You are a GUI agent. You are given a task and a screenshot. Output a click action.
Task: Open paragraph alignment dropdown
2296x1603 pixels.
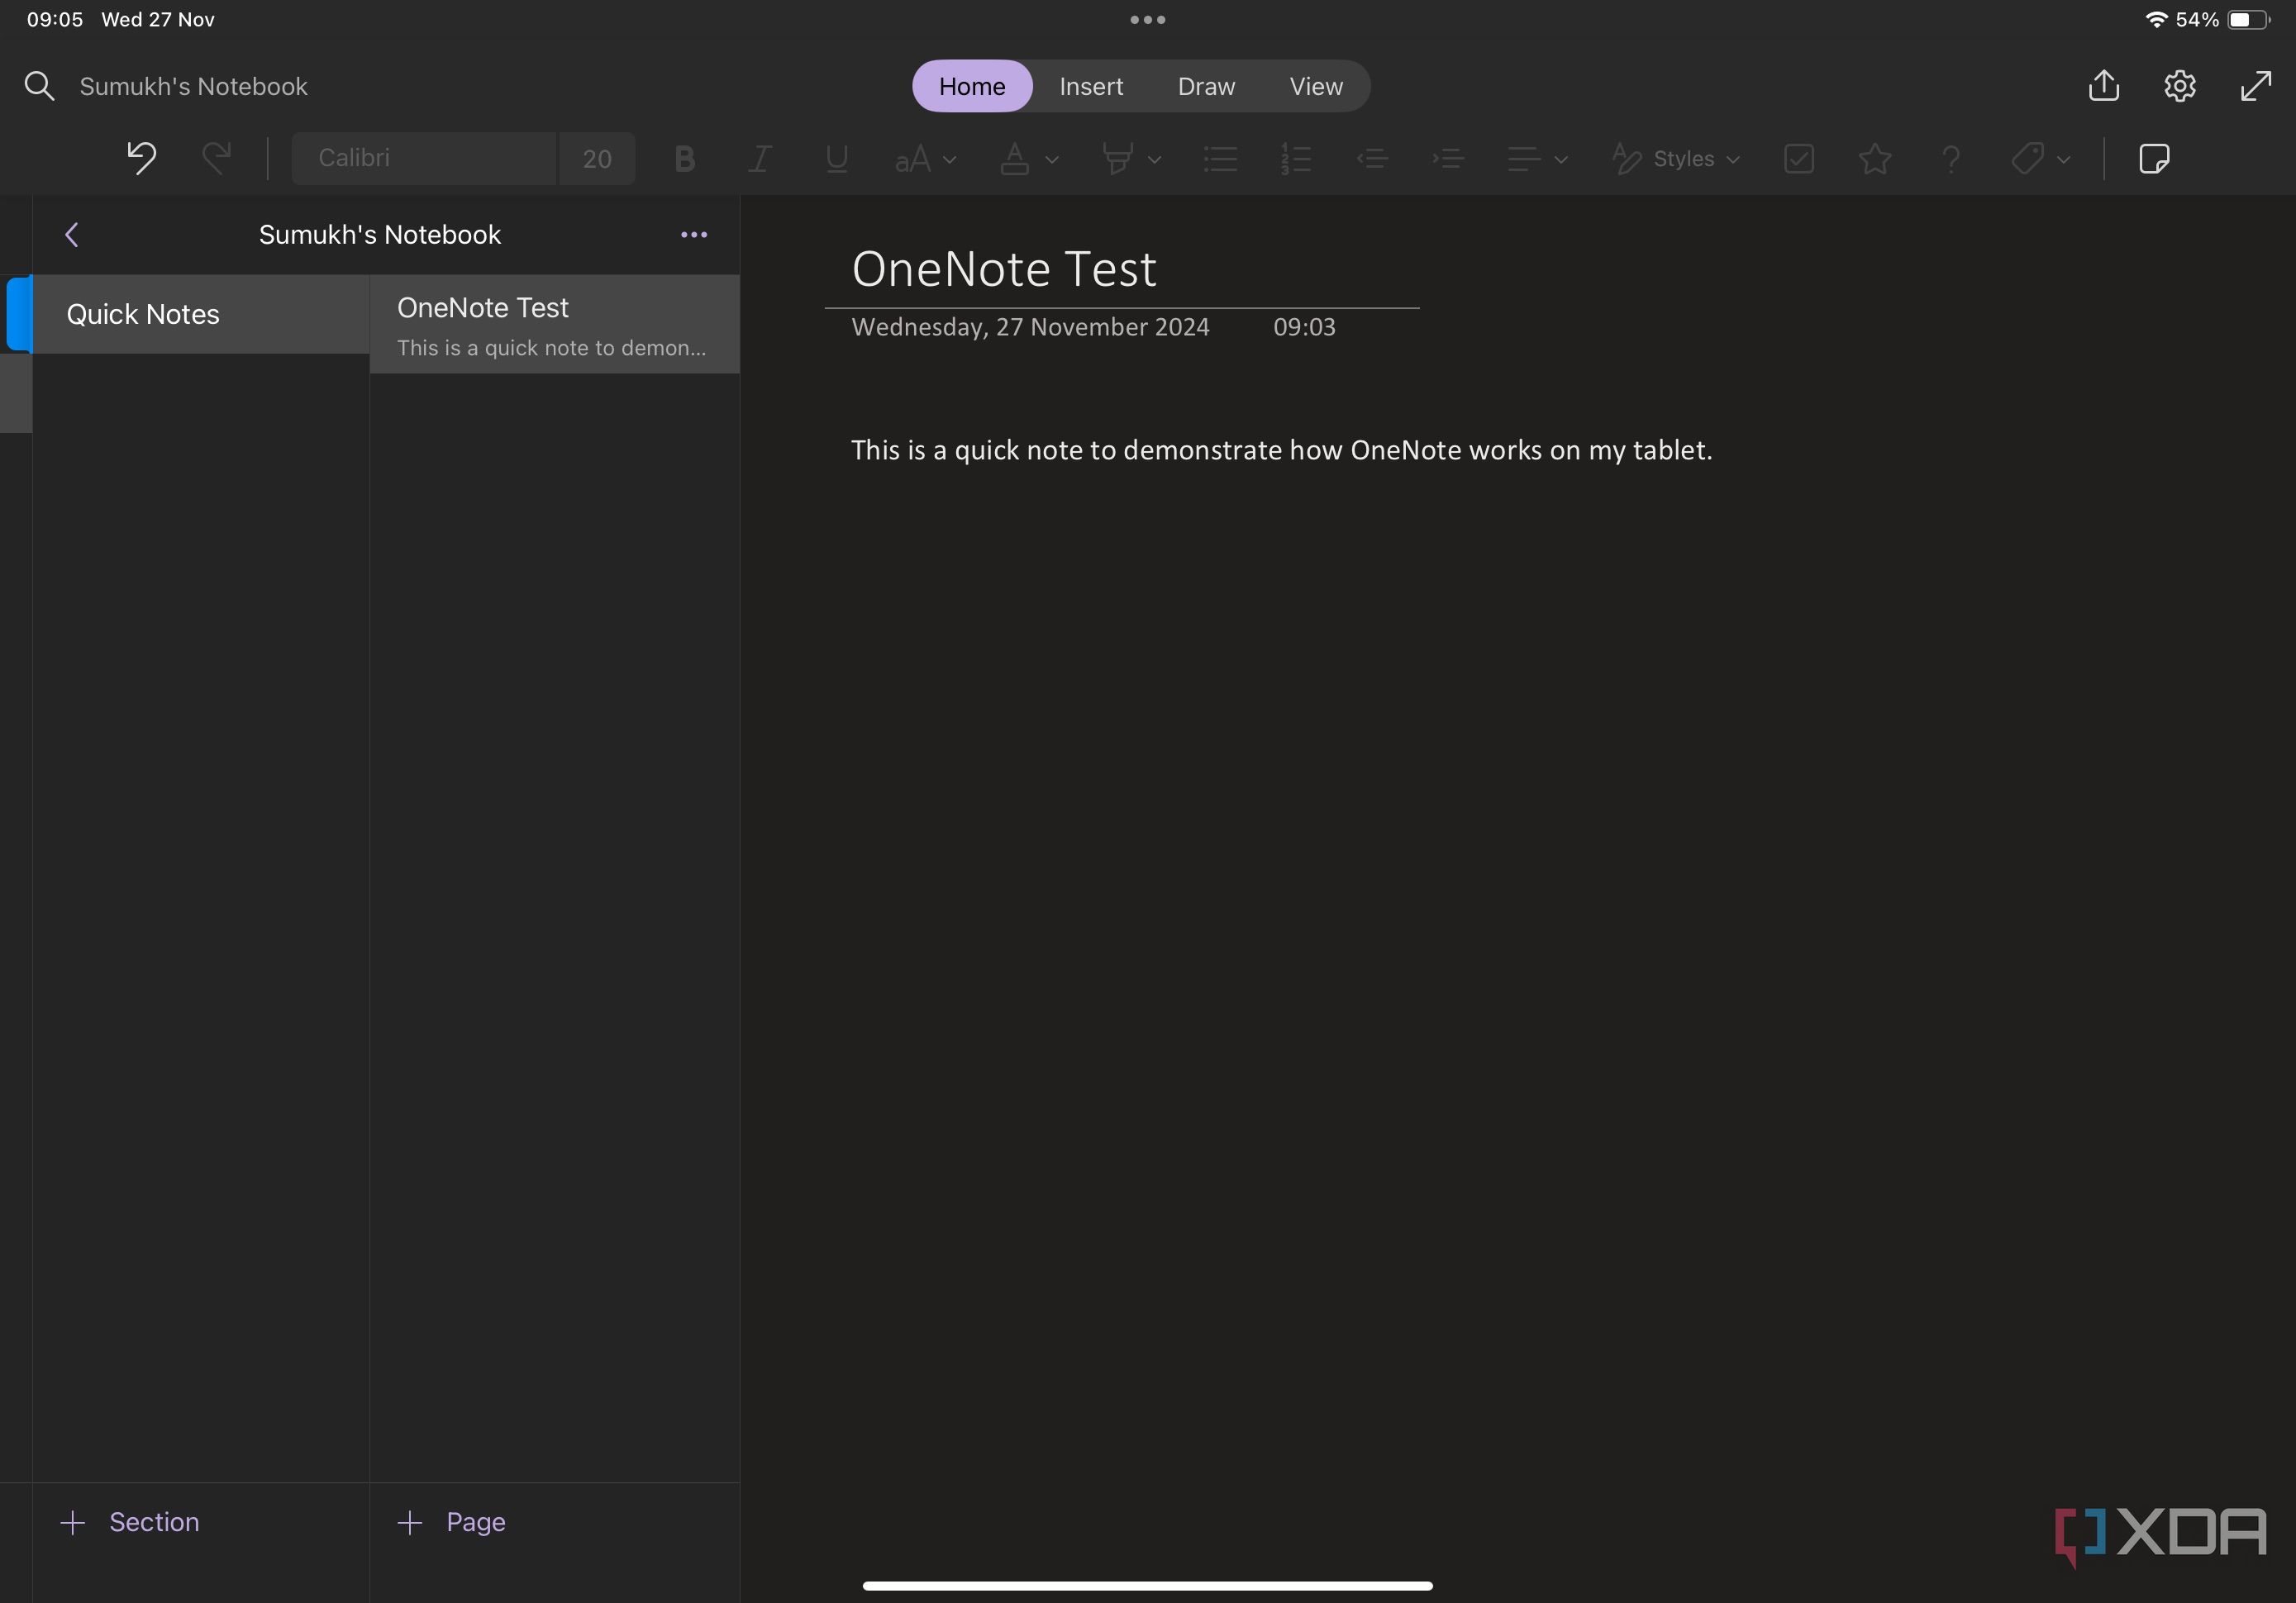coord(1537,159)
